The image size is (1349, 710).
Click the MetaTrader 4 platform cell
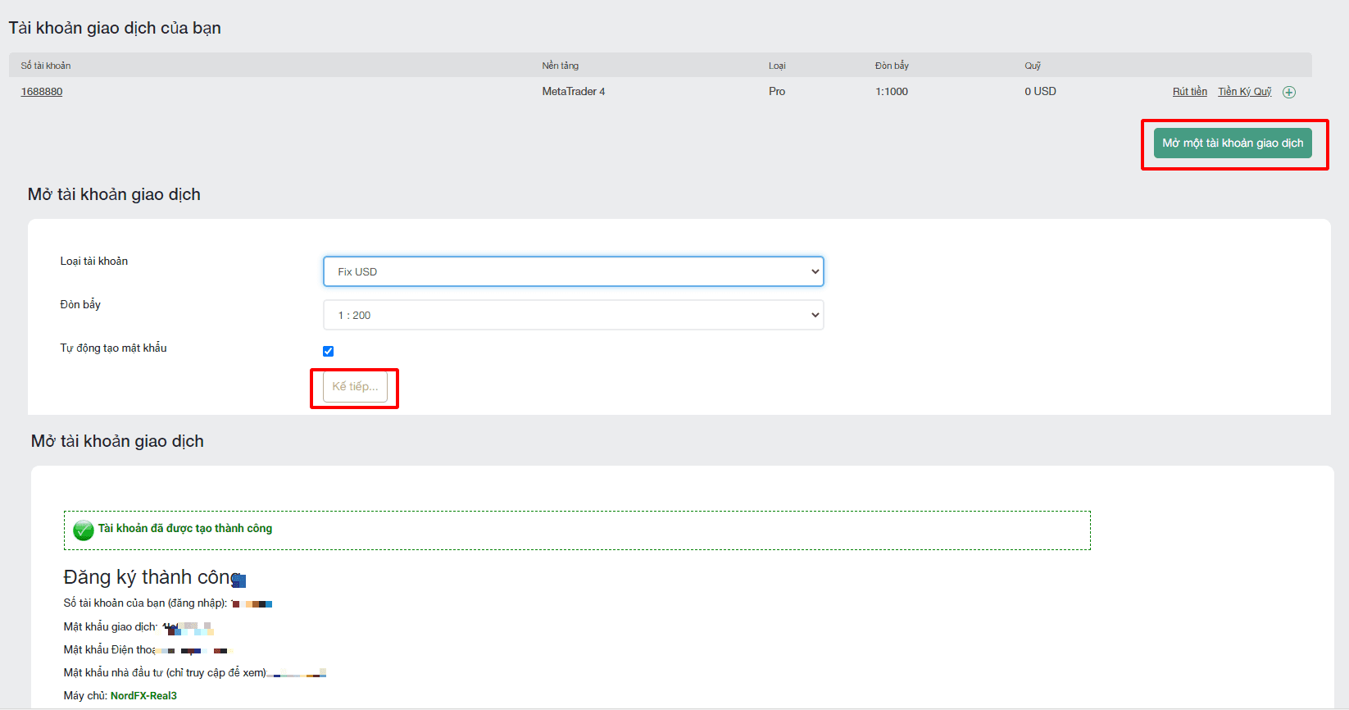[x=574, y=92]
